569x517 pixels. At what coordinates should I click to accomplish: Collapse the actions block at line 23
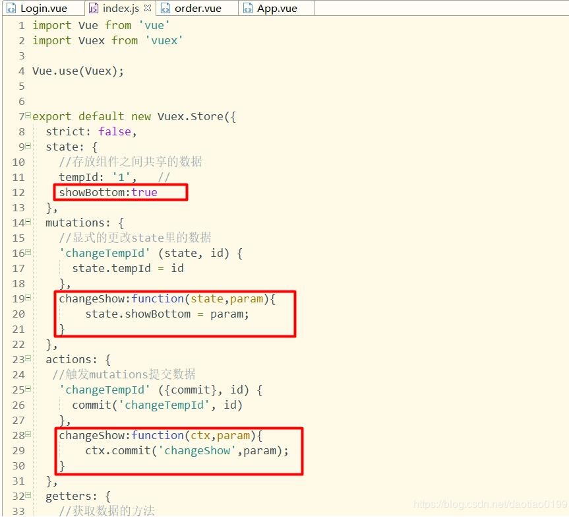[x=28, y=359]
